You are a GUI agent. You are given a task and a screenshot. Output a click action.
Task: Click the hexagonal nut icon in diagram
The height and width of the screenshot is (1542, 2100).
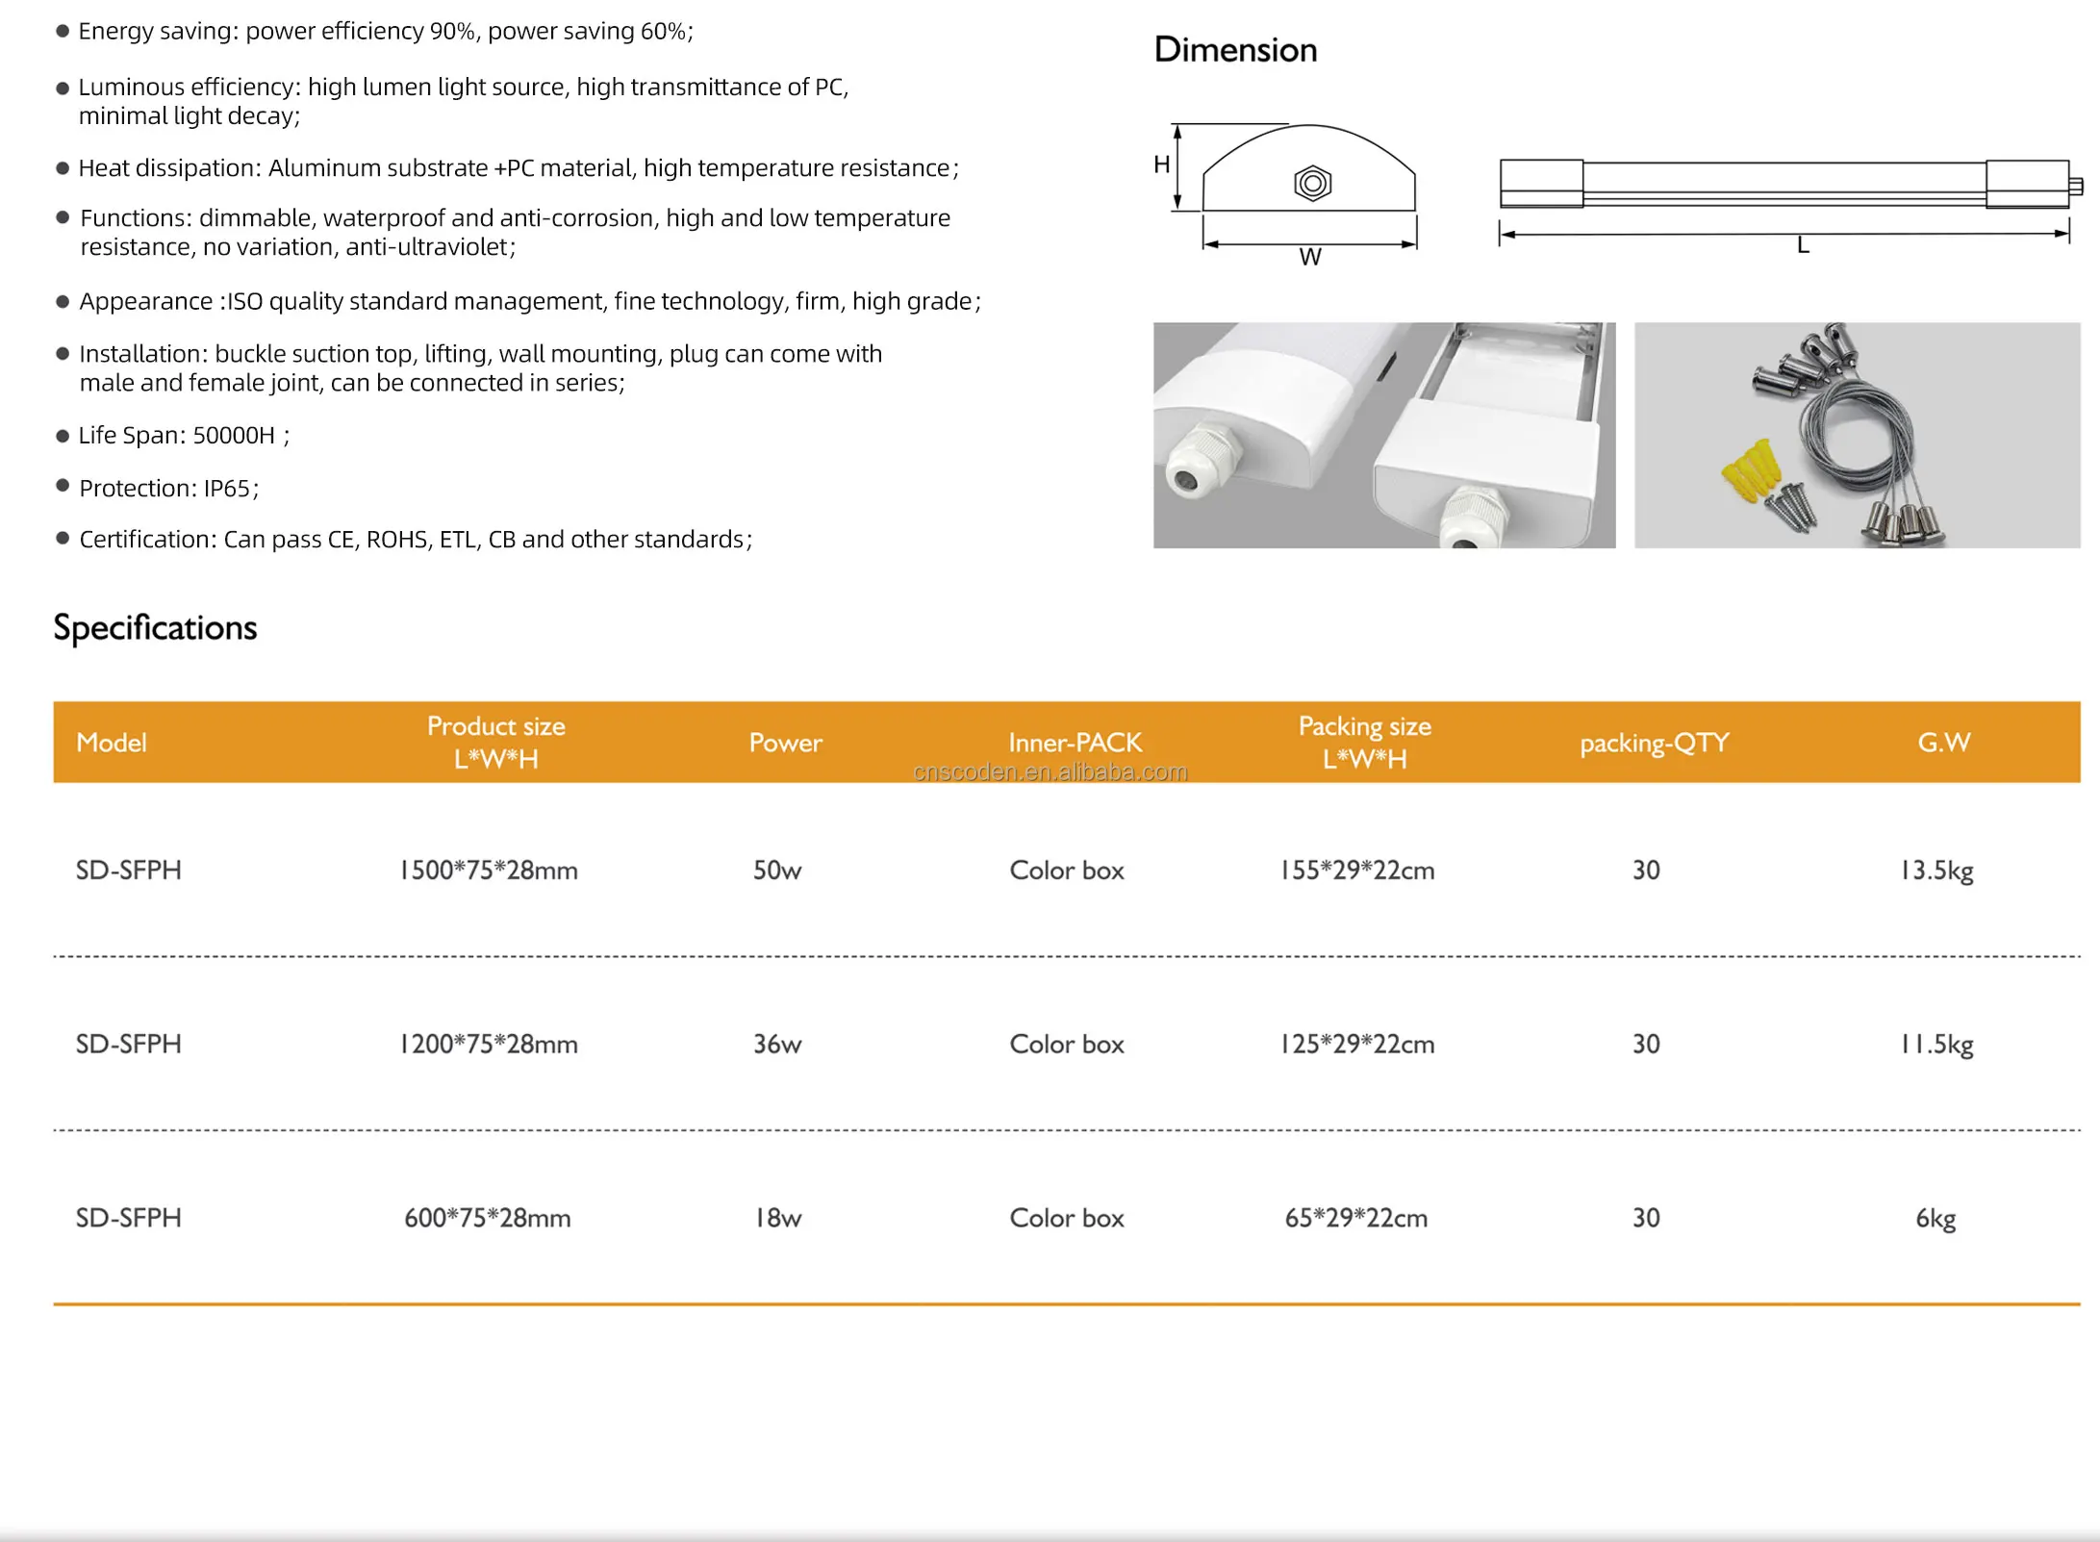[x=1312, y=183]
